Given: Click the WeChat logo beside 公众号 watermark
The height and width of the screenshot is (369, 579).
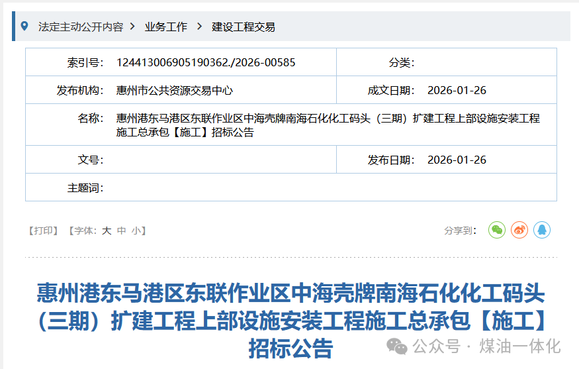Looking at the screenshot, I should [x=397, y=346].
